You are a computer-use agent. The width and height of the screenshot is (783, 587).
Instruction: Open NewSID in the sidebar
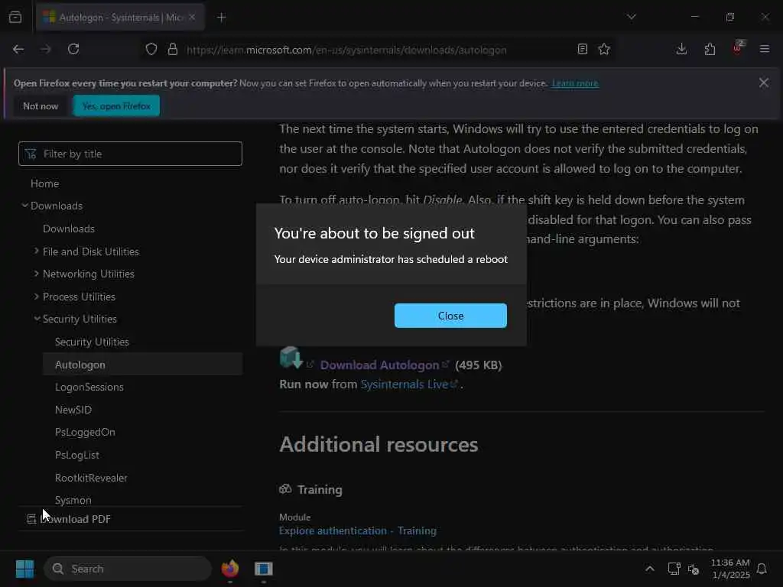point(73,410)
